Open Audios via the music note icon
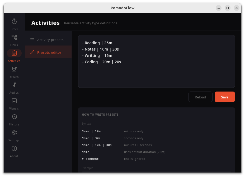Screen dimensions: 245x177 (14, 85)
